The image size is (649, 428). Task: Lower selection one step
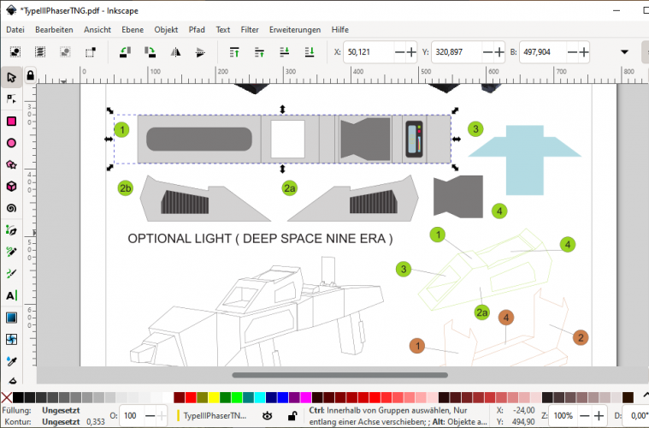[285, 52]
